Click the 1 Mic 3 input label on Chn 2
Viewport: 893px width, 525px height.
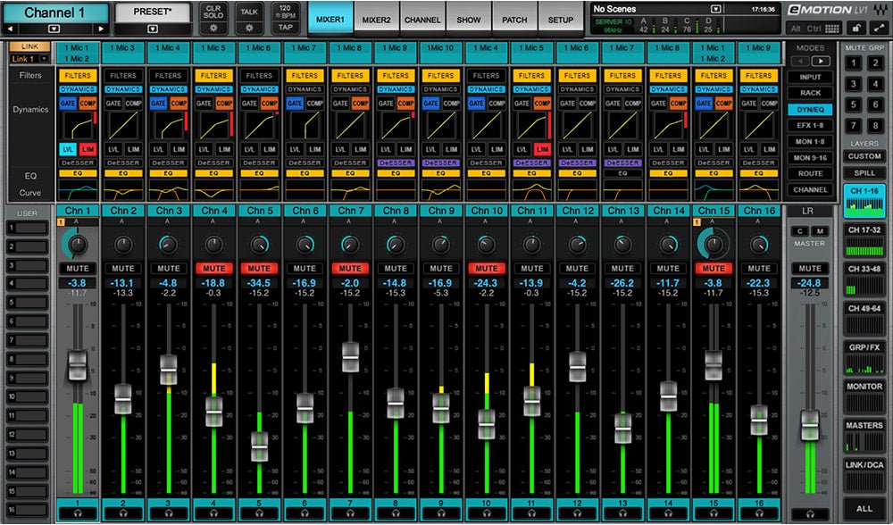pos(123,48)
